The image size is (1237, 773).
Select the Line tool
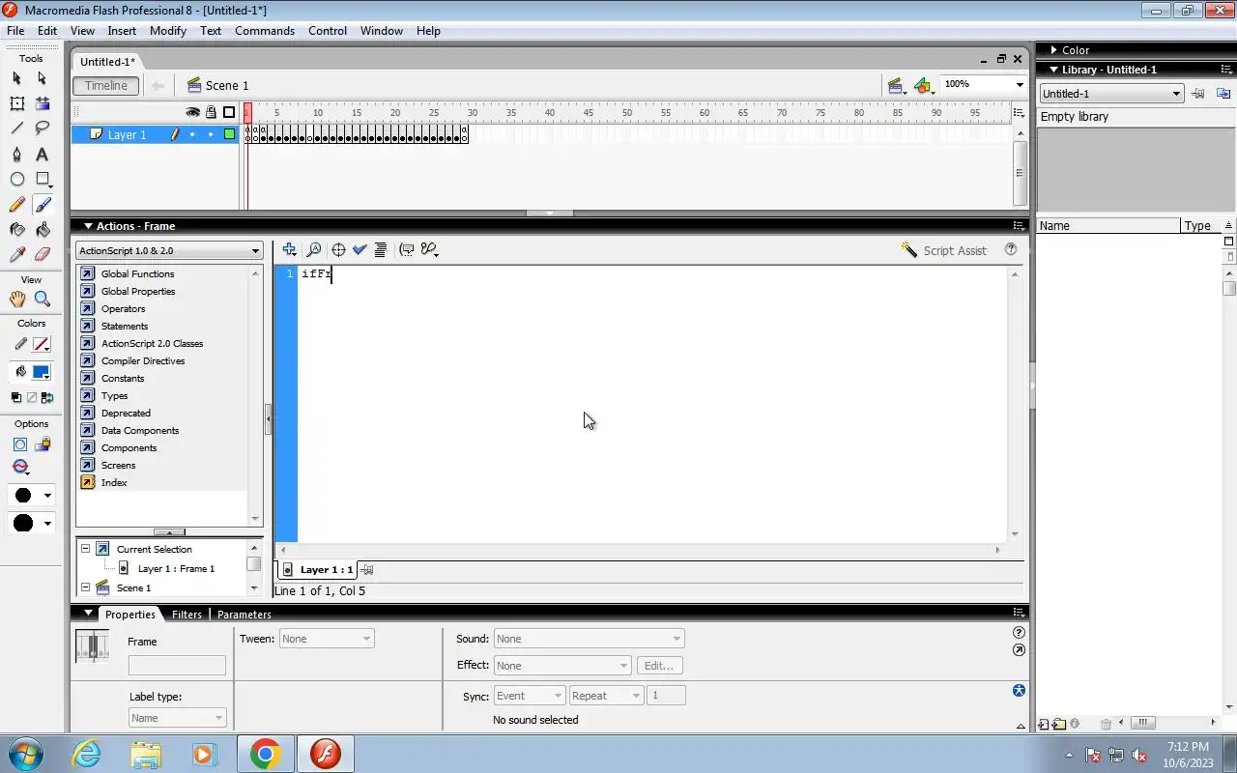coord(17,129)
